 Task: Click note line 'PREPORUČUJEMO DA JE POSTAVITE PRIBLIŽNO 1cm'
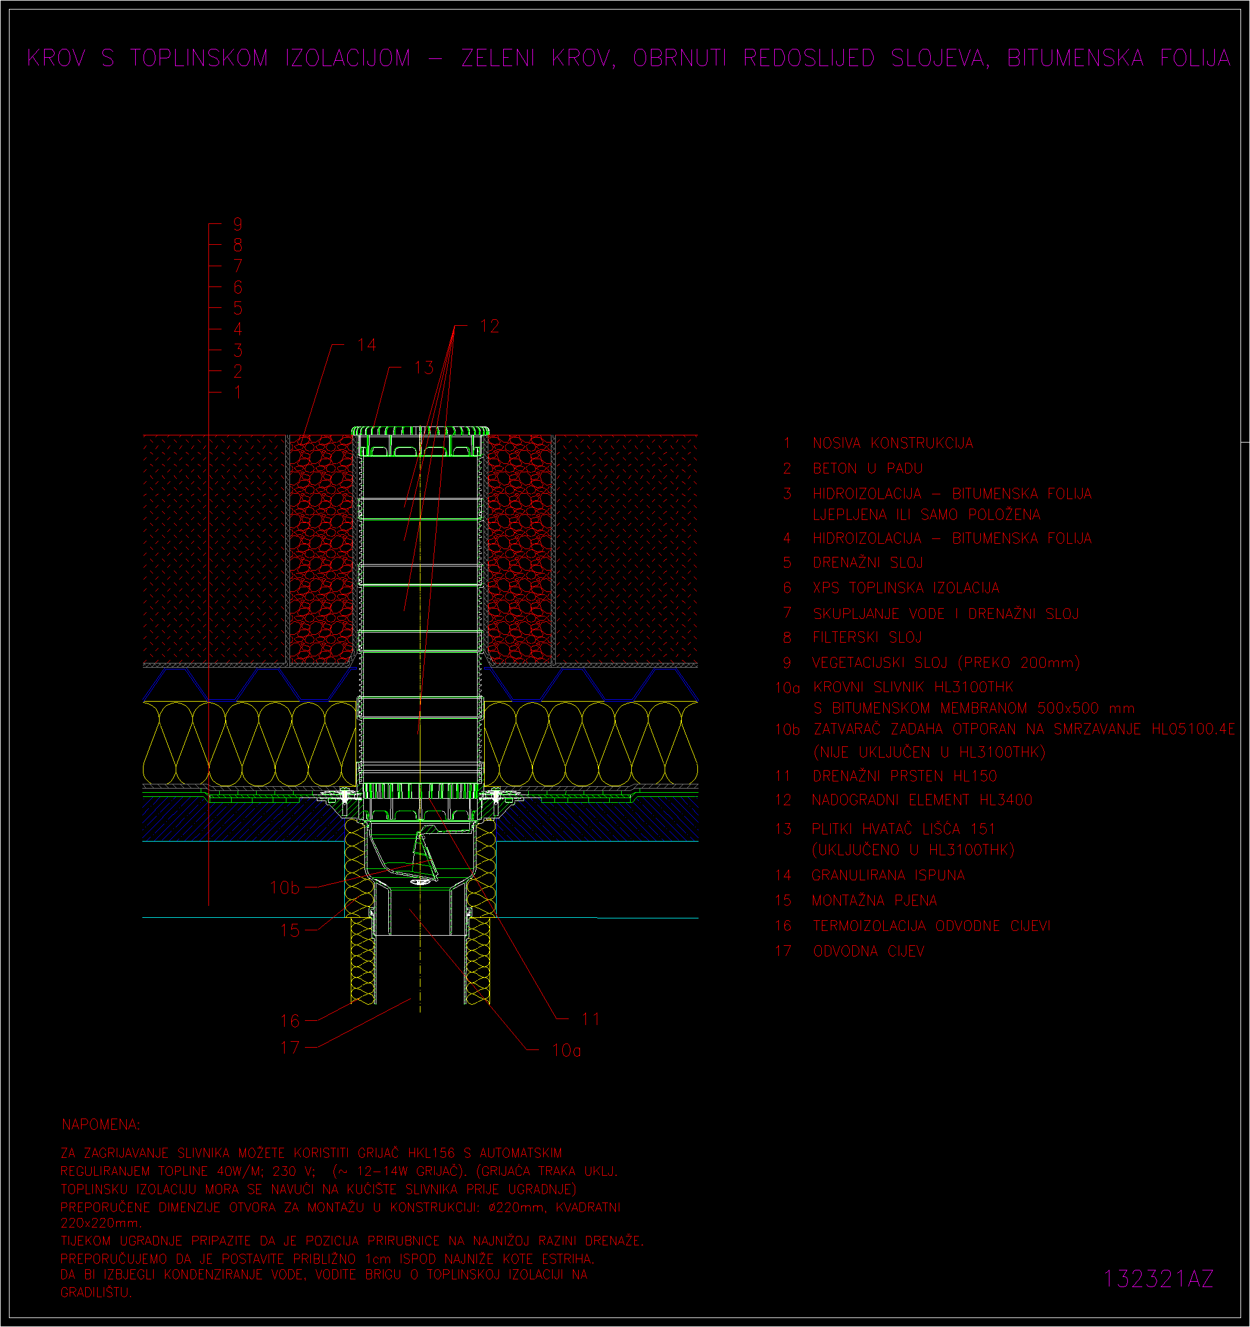click(x=327, y=1259)
